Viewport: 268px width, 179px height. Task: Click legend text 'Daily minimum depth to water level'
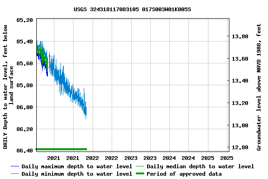[x=77, y=174]
